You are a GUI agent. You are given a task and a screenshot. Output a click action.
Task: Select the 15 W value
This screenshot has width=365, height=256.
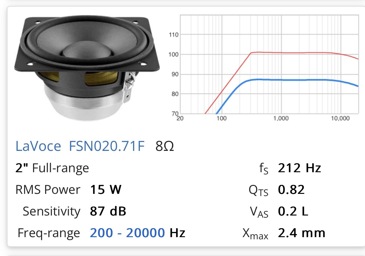[x=106, y=190]
